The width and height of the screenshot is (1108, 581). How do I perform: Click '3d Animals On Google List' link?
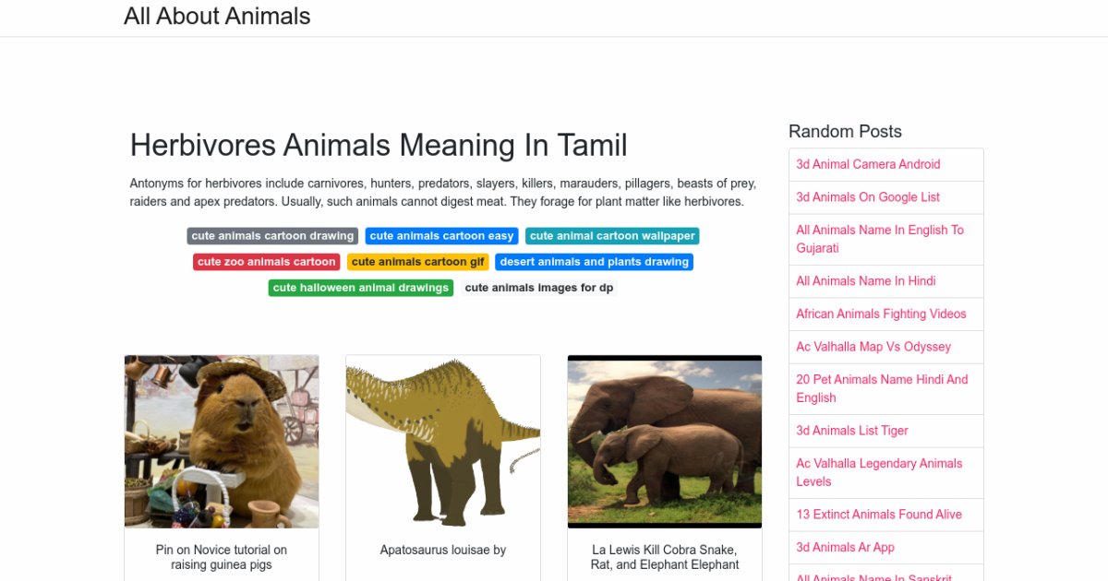click(868, 197)
